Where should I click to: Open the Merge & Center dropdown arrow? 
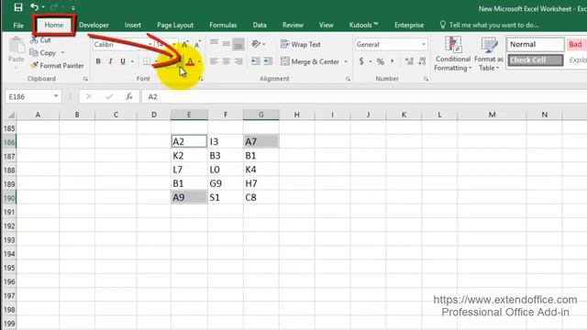pos(346,61)
